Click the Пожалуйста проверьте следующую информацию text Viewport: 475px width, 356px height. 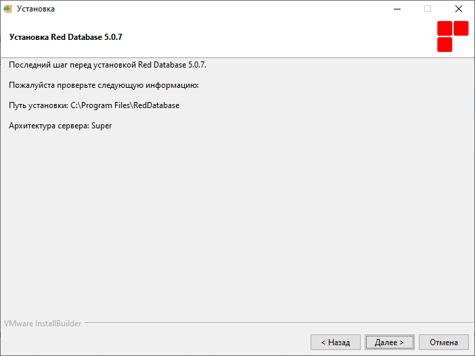(x=104, y=85)
